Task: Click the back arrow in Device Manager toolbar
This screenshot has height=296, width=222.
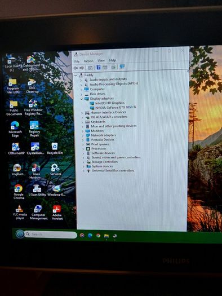Action: [76, 68]
